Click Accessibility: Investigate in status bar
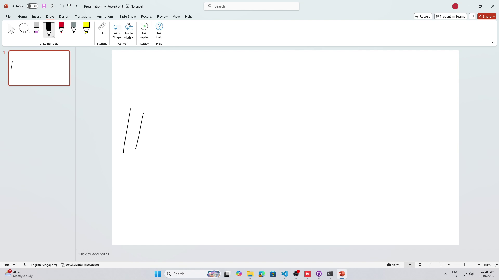 pos(80,265)
